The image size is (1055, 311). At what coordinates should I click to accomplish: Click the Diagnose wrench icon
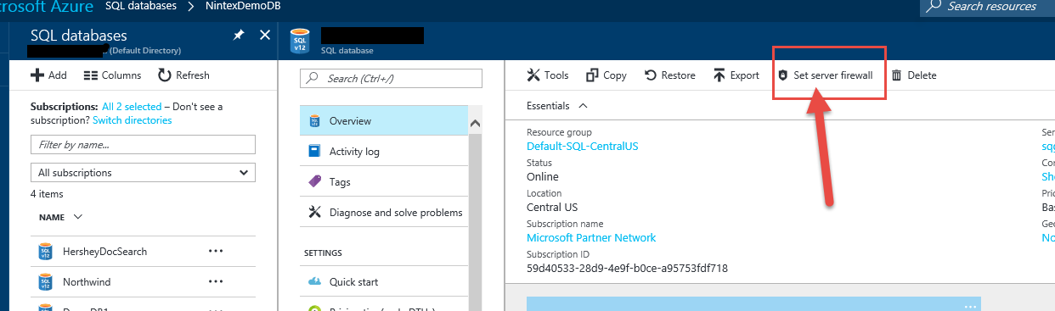[314, 213]
